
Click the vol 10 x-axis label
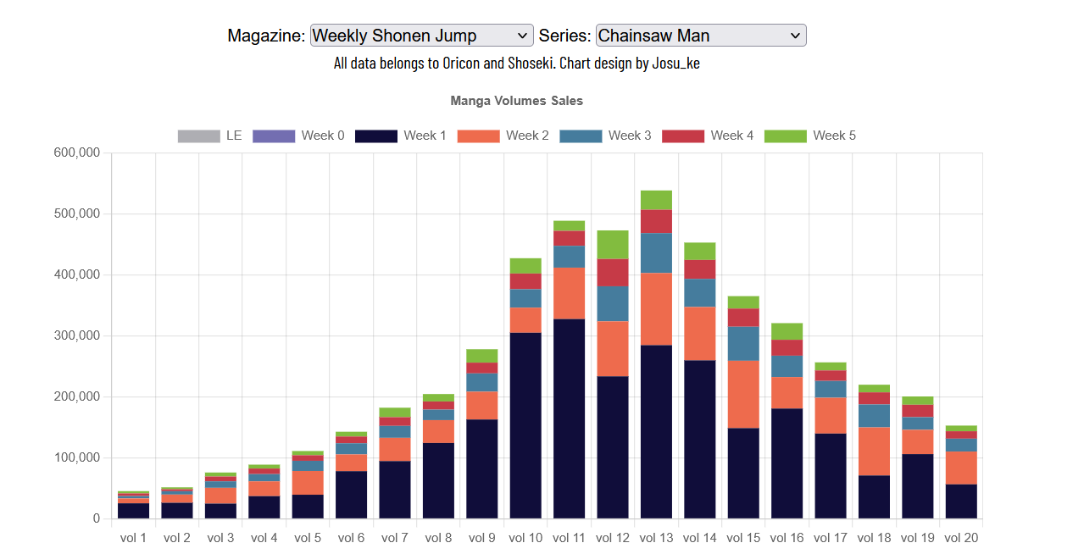[525, 538]
